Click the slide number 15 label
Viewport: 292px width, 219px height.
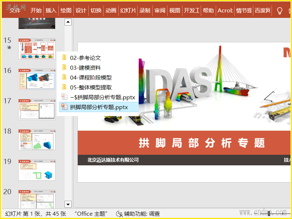pyautogui.click(x=7, y=40)
